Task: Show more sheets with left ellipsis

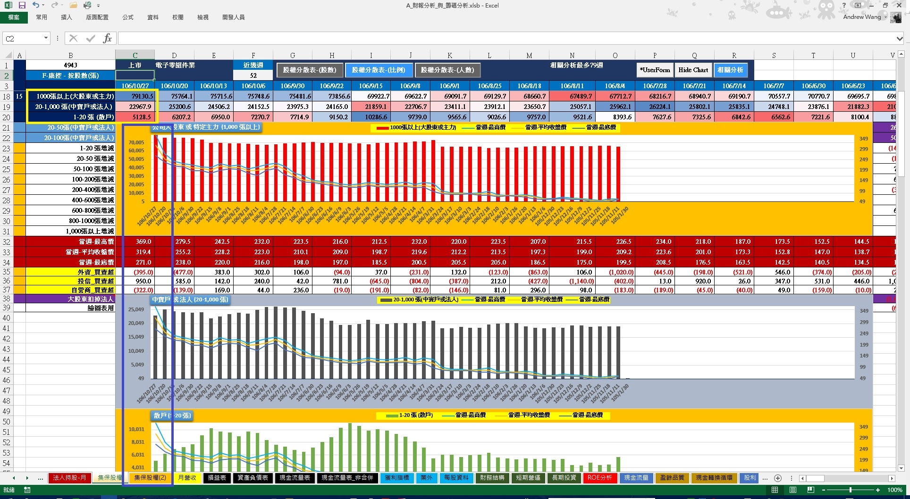Action: (x=41, y=478)
